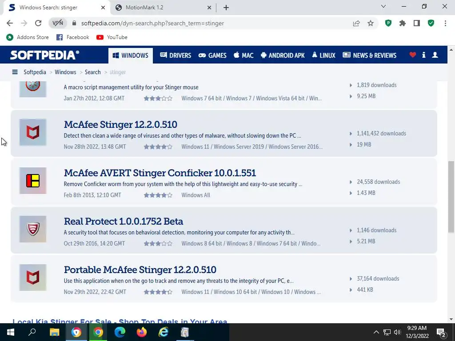455x341 pixels.
Task: Open Firefox from taskbar
Action: [x=142, y=332]
